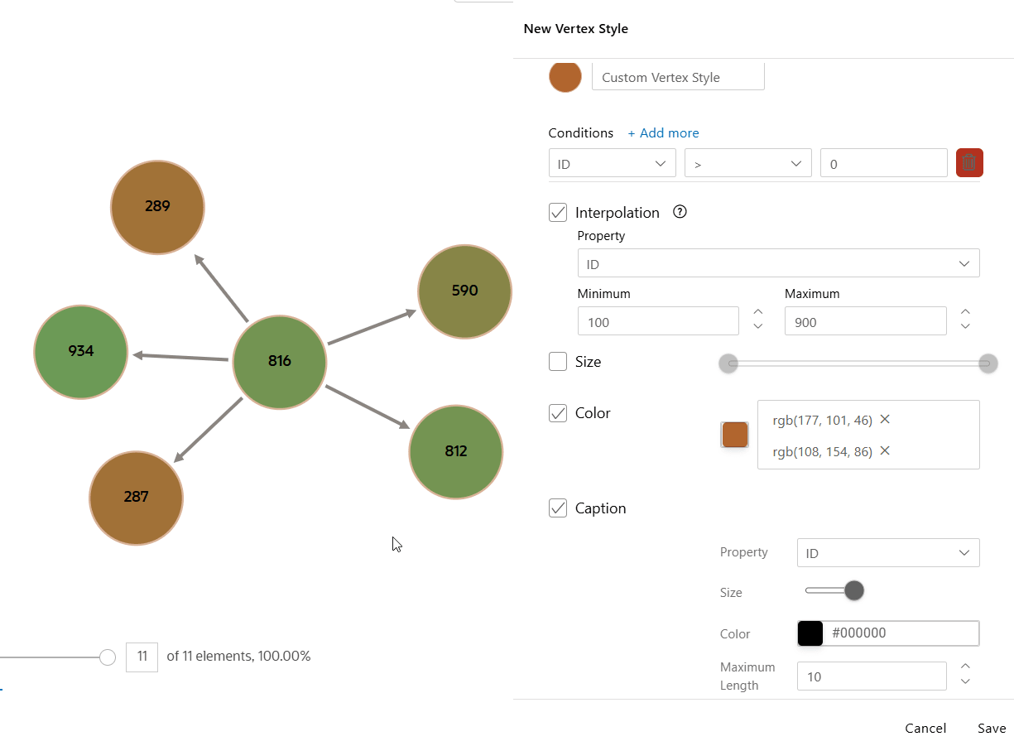Select vertex node 816 in the graph

click(x=280, y=362)
